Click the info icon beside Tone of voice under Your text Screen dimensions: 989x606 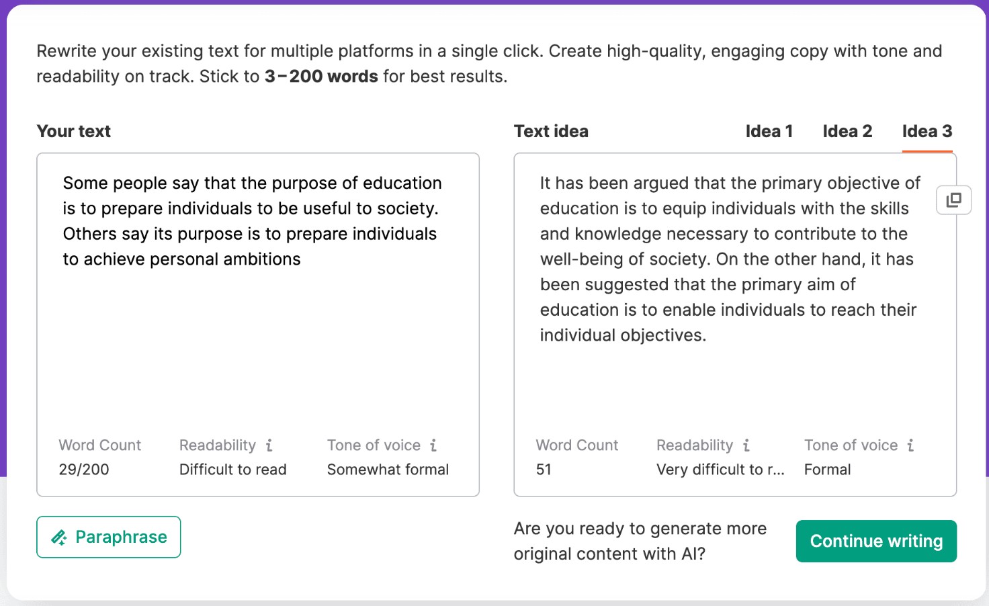[x=433, y=445]
